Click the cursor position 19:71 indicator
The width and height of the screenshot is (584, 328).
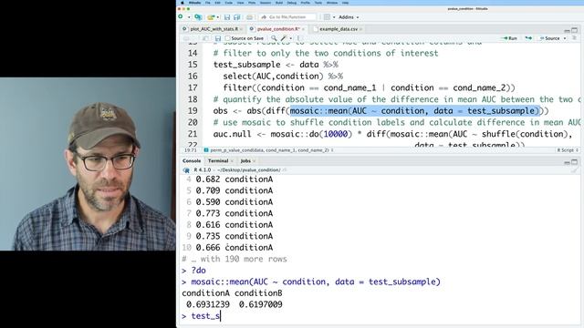[191, 150]
